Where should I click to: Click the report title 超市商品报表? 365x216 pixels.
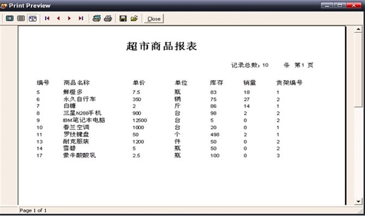[x=162, y=46]
